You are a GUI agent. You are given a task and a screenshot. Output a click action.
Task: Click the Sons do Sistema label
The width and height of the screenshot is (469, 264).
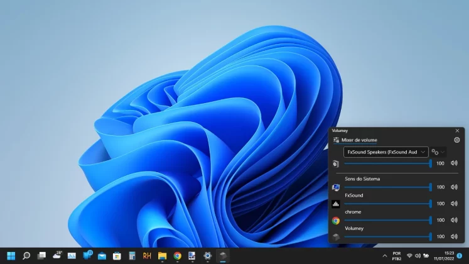362,179
